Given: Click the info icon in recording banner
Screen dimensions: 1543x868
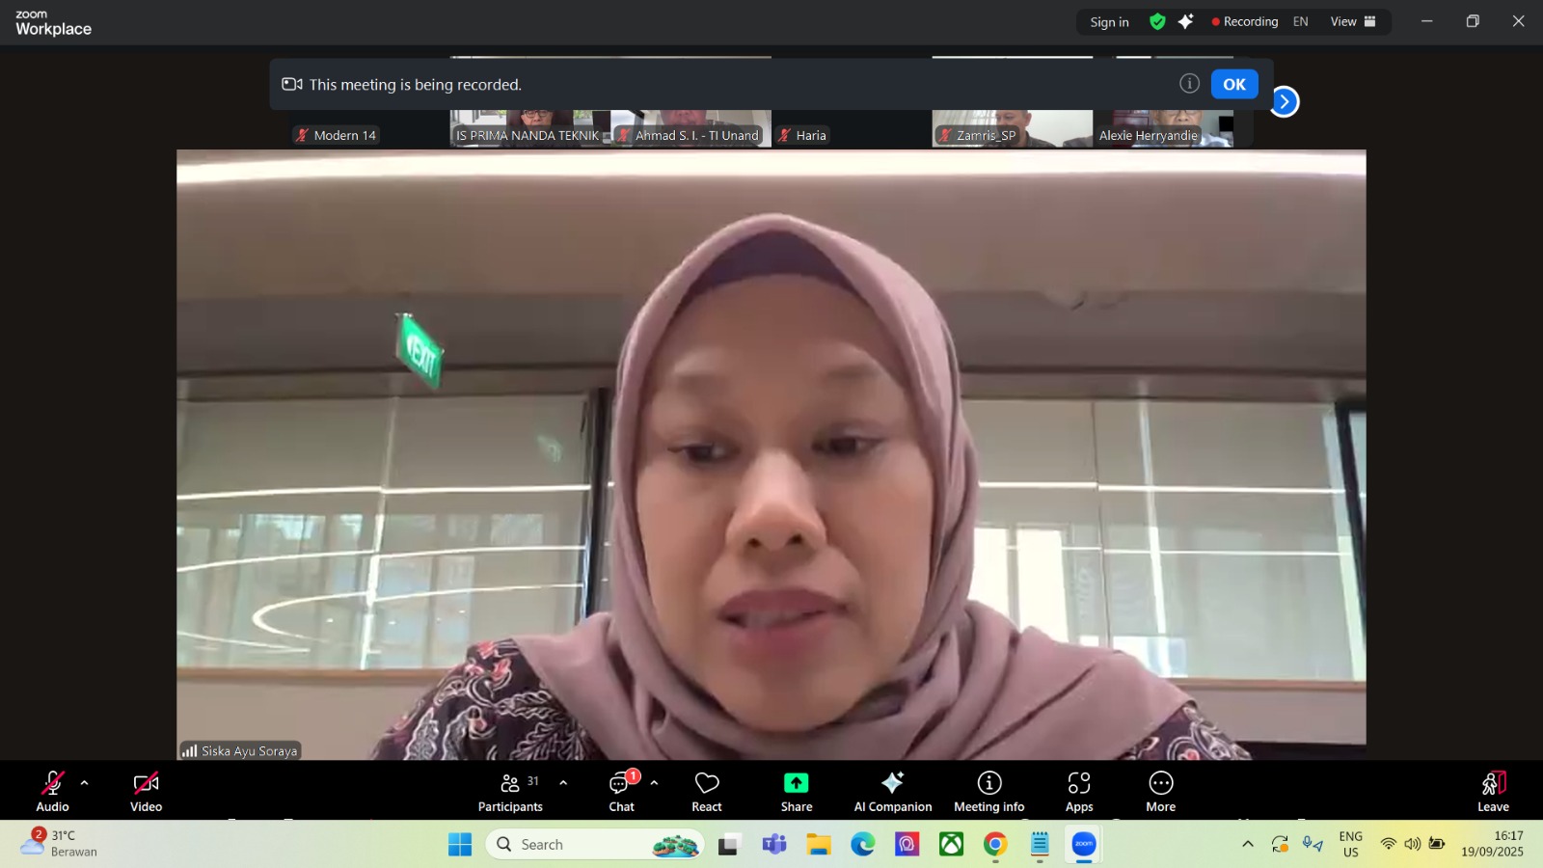Looking at the screenshot, I should [x=1189, y=84].
